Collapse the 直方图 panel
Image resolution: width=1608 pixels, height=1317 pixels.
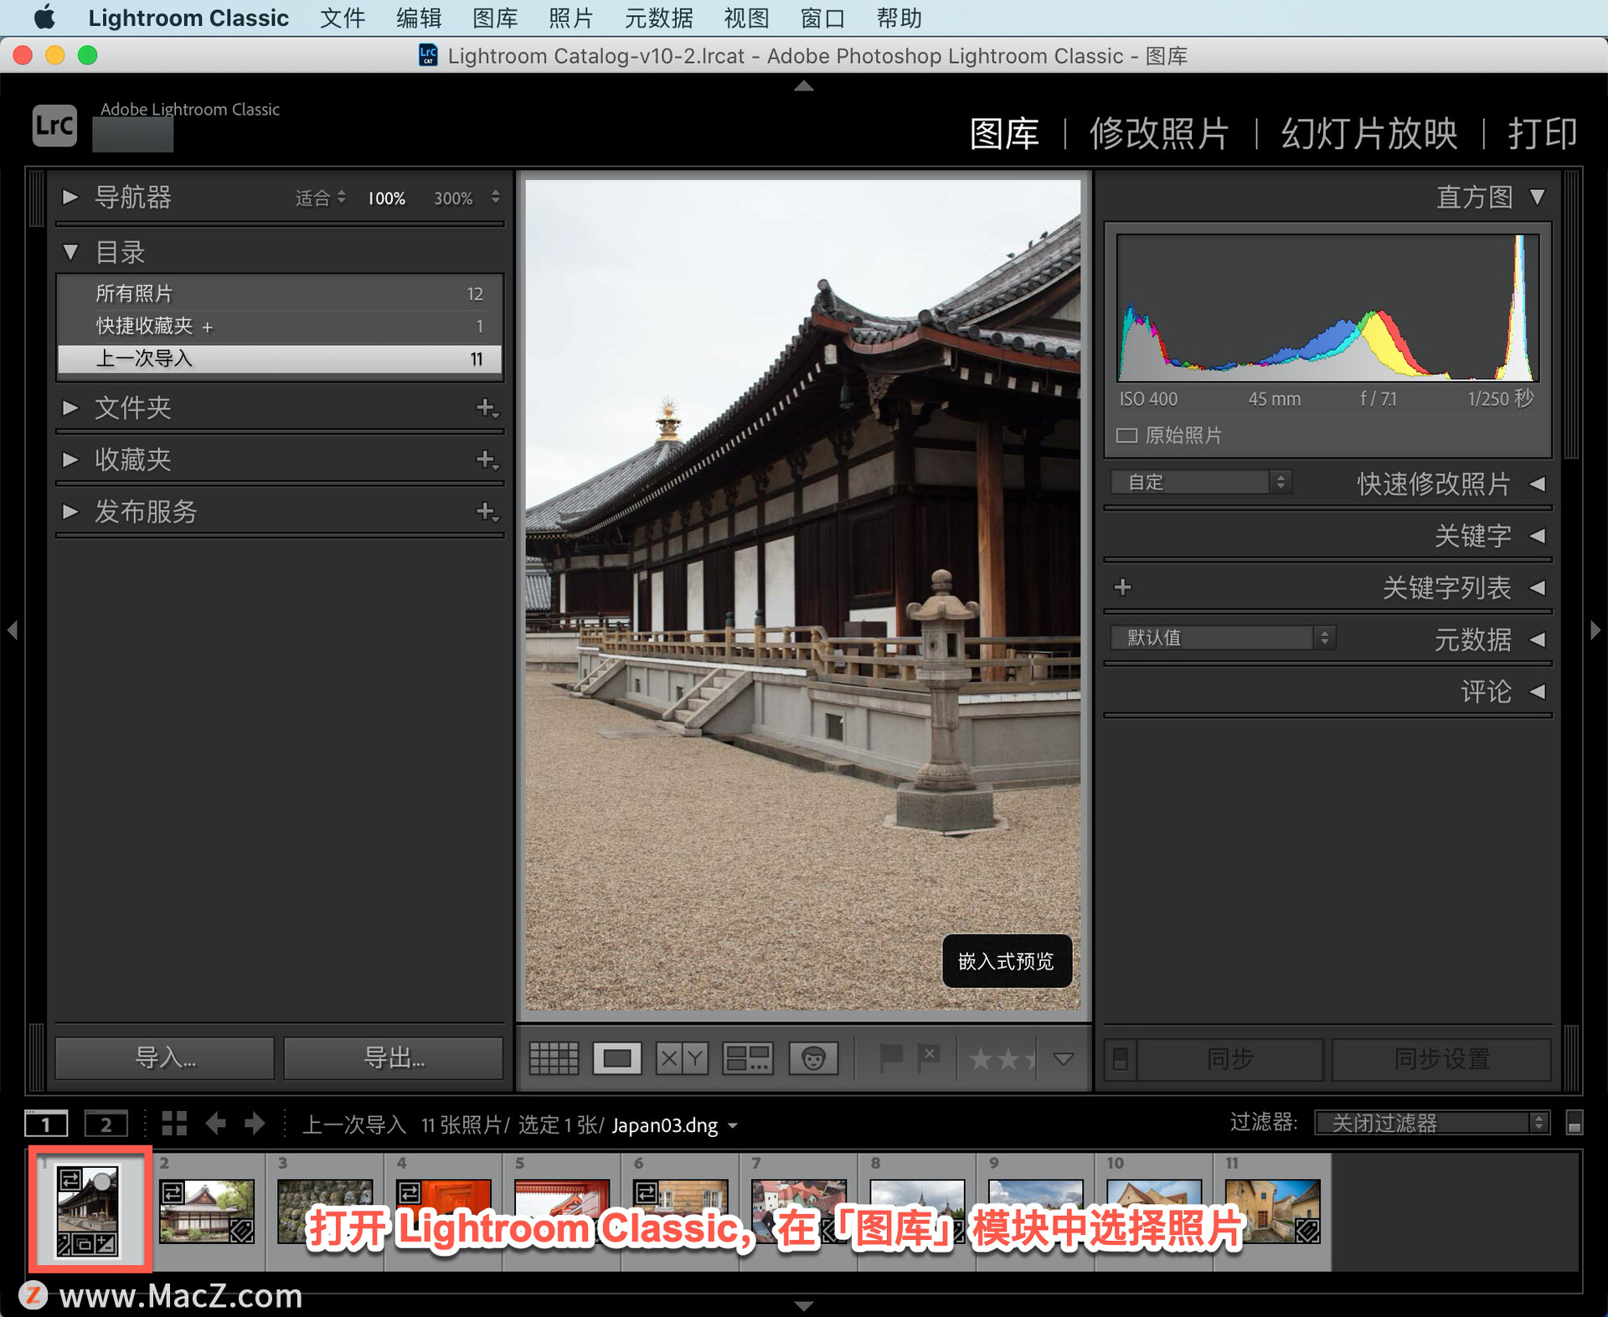tap(1537, 197)
